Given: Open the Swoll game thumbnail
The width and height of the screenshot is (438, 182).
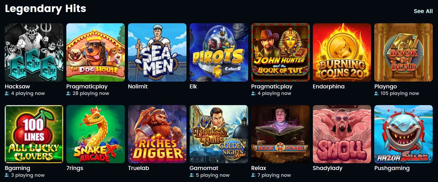Looking at the screenshot, I should 342,134.
